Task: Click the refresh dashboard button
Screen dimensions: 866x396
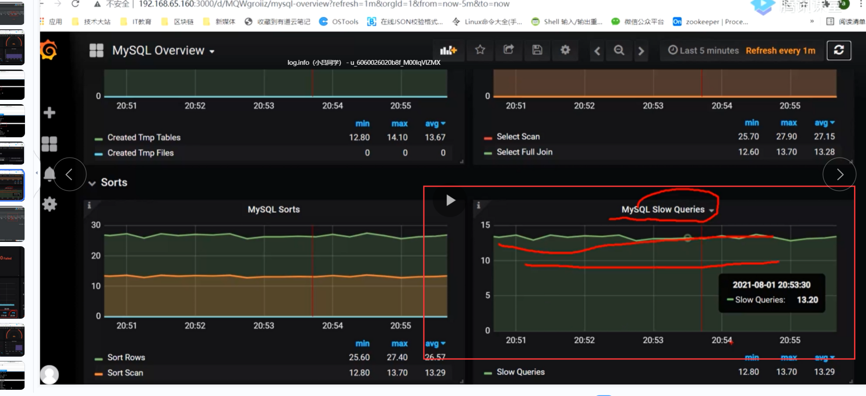Action: (839, 50)
